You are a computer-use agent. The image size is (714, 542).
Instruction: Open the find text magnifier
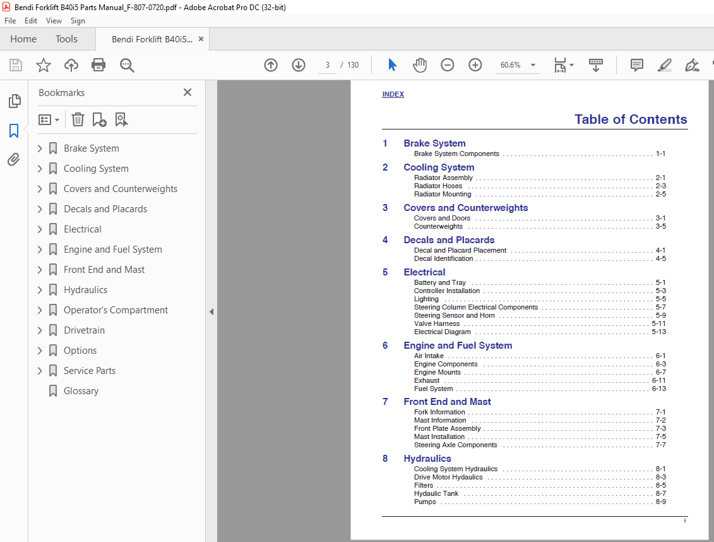coord(127,65)
